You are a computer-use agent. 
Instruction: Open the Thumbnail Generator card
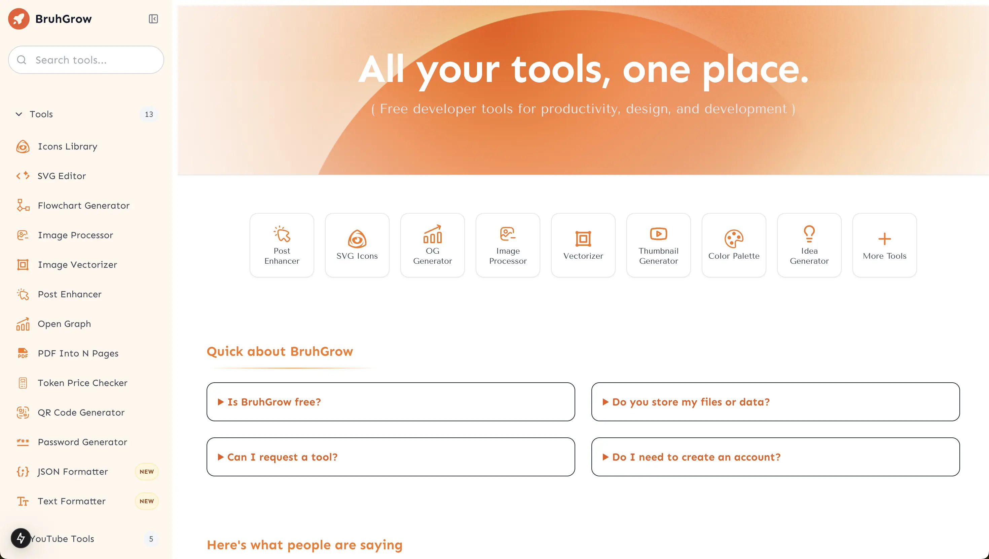(x=658, y=245)
